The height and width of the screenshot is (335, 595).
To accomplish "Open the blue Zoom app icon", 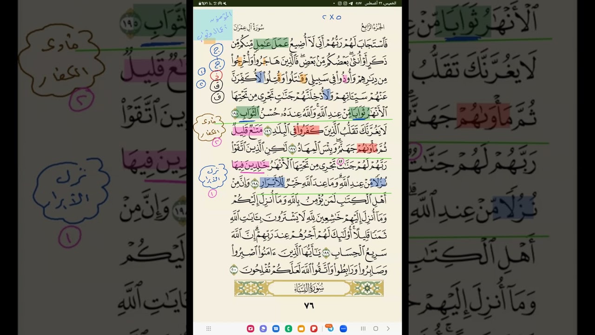I will point(343,328).
